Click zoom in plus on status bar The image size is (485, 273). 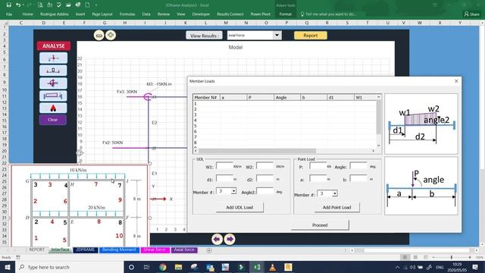(470, 258)
